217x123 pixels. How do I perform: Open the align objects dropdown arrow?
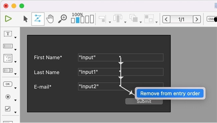(x=110, y=22)
